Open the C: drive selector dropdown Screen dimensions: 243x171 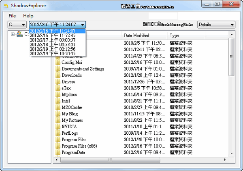pos(17,25)
